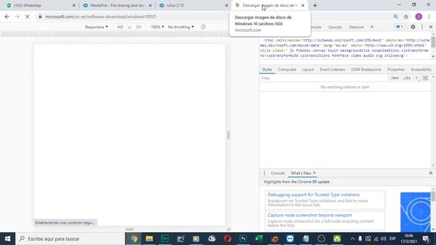Open the Chrome zoom magnifier icon
The width and height of the screenshot is (436, 245).
coord(395,16)
